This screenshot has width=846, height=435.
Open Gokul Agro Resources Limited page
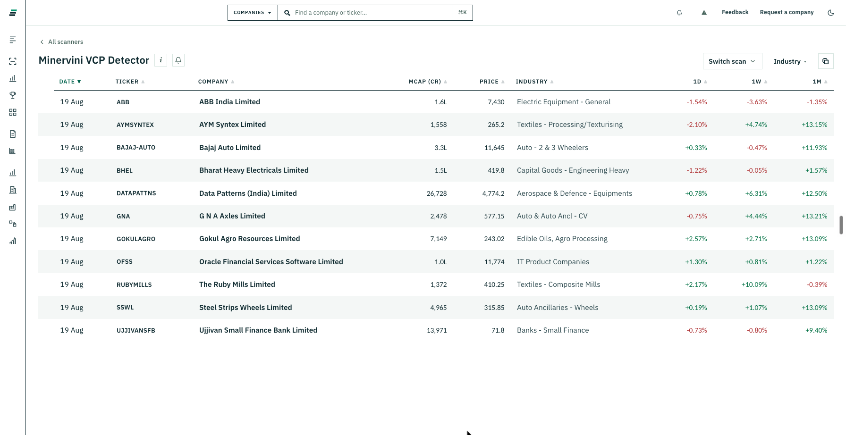tap(250, 239)
